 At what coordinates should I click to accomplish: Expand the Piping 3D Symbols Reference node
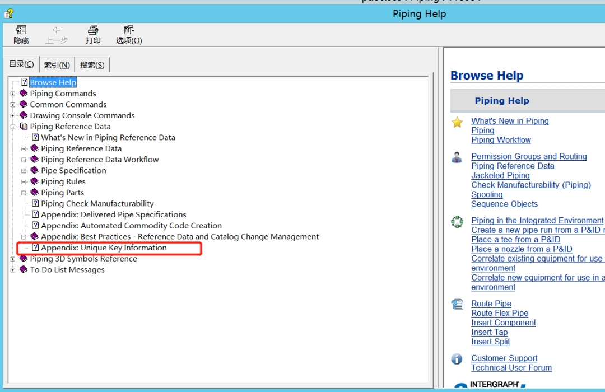pyautogui.click(x=13, y=259)
